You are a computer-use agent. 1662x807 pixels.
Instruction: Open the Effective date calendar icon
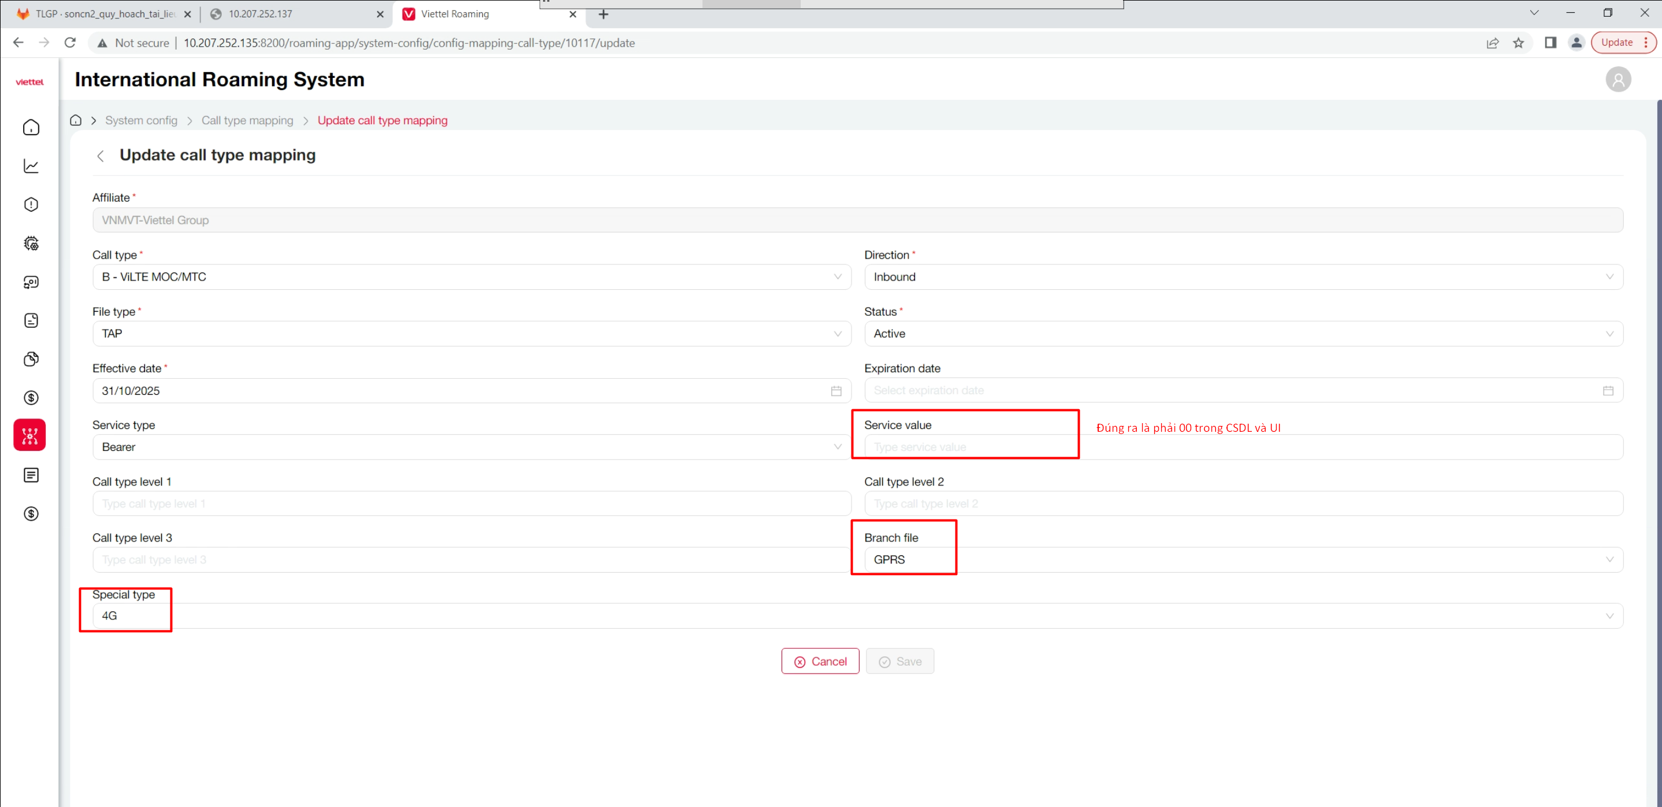(836, 391)
